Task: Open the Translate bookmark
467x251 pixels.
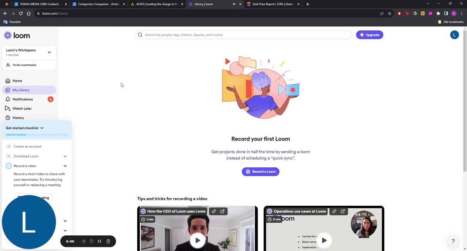Action: [12, 22]
